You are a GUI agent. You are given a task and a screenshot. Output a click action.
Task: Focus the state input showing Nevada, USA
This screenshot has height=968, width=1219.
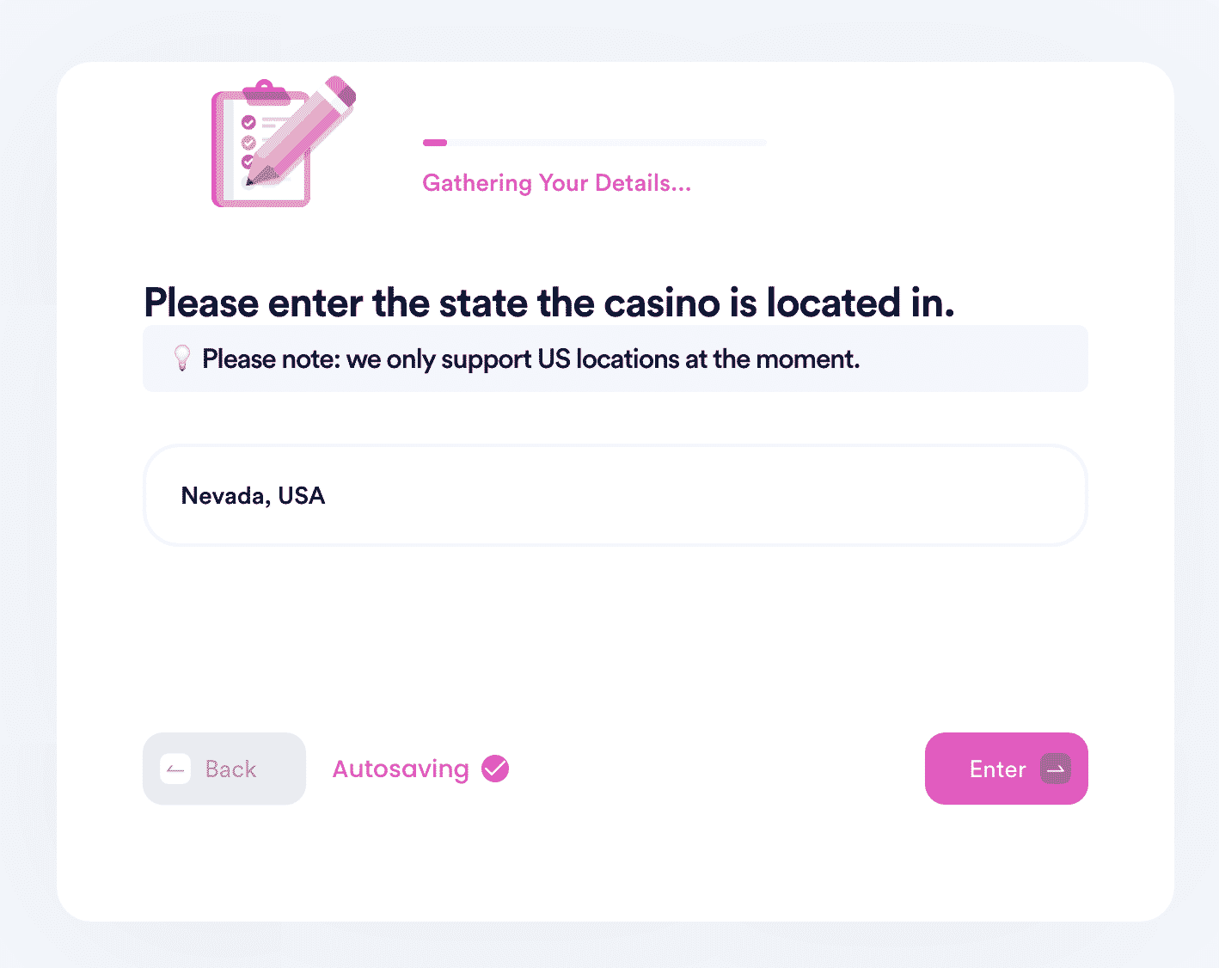point(616,495)
